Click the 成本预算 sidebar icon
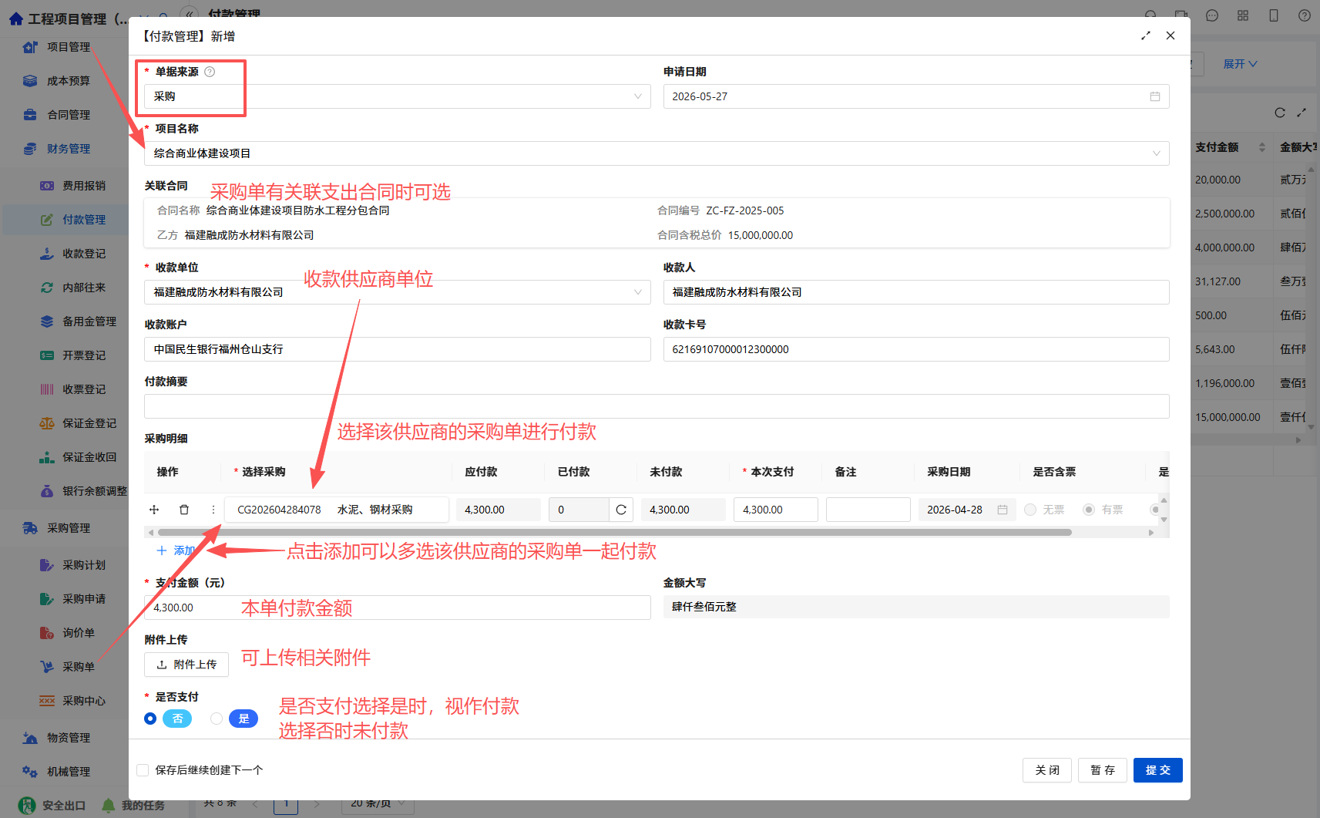This screenshot has width=1320, height=818. (30, 81)
